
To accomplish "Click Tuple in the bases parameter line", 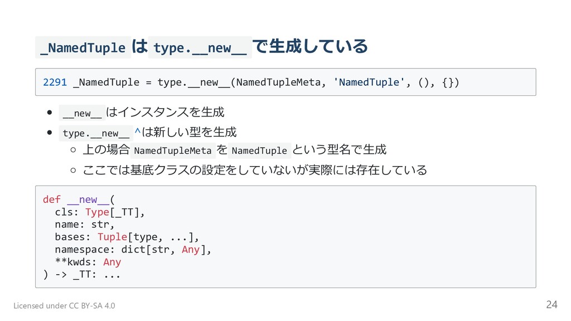I will click(x=112, y=237).
